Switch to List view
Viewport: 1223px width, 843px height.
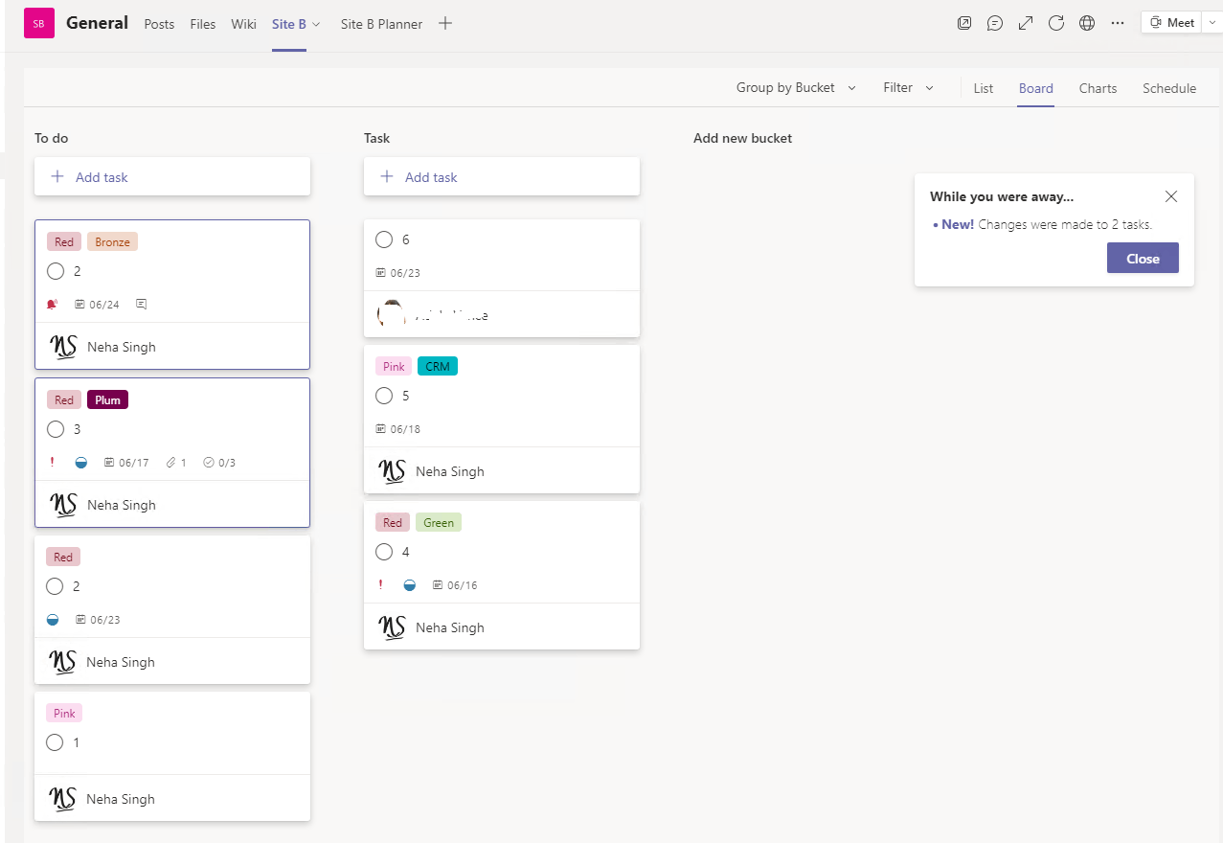point(984,88)
